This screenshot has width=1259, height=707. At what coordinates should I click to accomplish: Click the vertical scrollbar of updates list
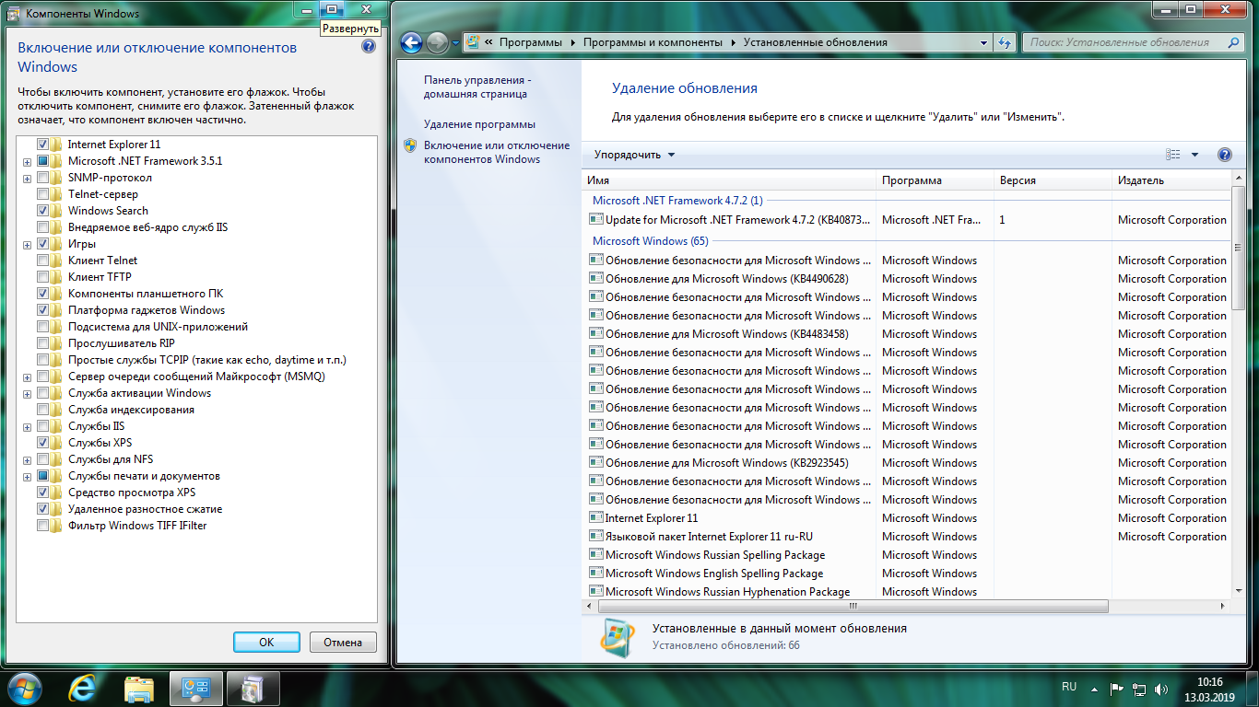[1239, 249]
